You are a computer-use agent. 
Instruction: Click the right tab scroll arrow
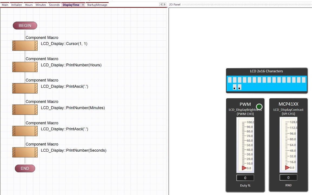pyautogui.click(x=164, y=4)
